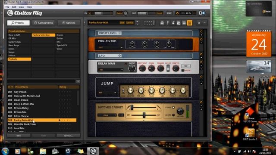The image size is (276, 155).
Task: Click power icon of Matched Cabinet module
Action: pyautogui.click(x=201, y=102)
